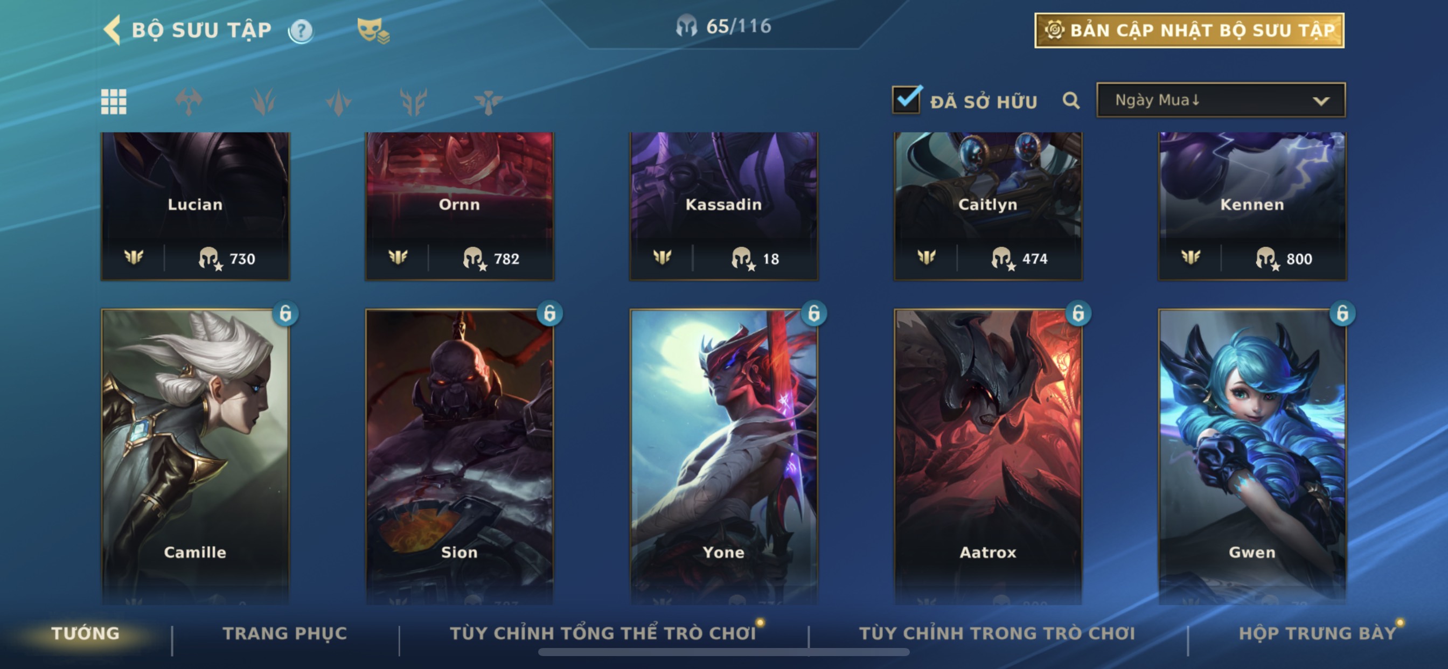Image resolution: width=1448 pixels, height=669 pixels.
Task: Open the Gwen champion card
Action: point(1252,455)
